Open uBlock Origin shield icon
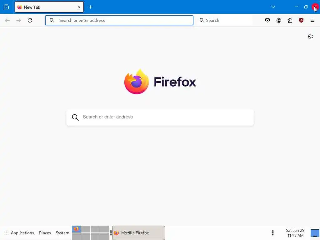320x240 pixels. tap(301, 20)
